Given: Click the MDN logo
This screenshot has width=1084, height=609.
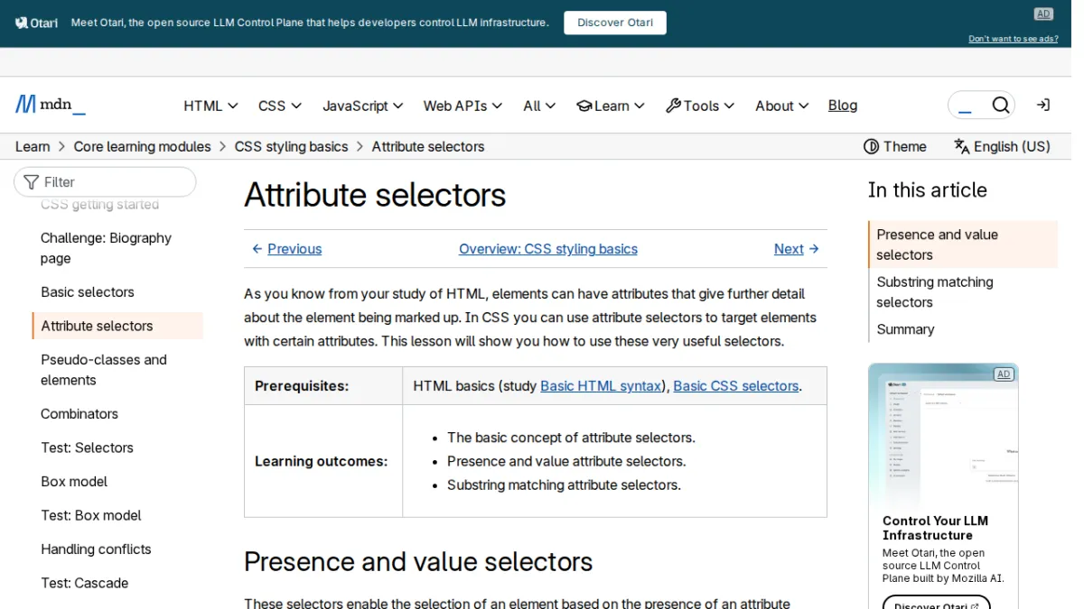Looking at the screenshot, I should (51, 105).
